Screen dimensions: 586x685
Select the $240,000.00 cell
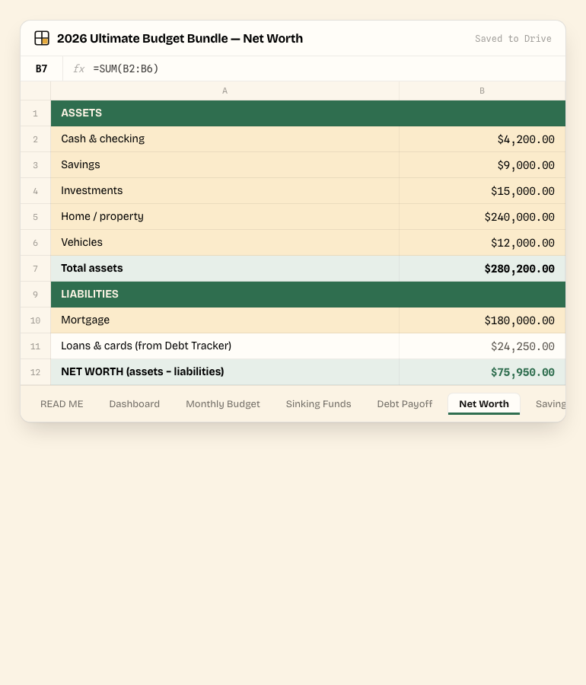tap(482, 217)
